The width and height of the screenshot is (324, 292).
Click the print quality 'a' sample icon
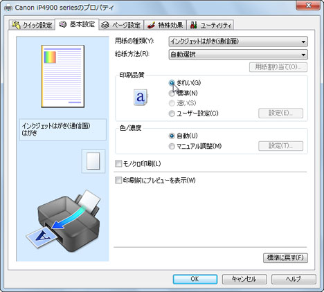click(x=141, y=98)
